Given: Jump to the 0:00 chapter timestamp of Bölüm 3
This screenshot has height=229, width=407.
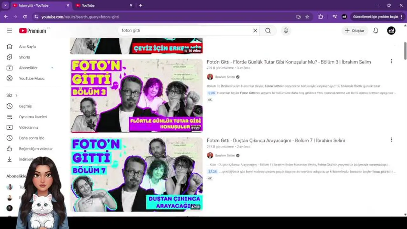Looking at the screenshot, I should coord(211,93).
